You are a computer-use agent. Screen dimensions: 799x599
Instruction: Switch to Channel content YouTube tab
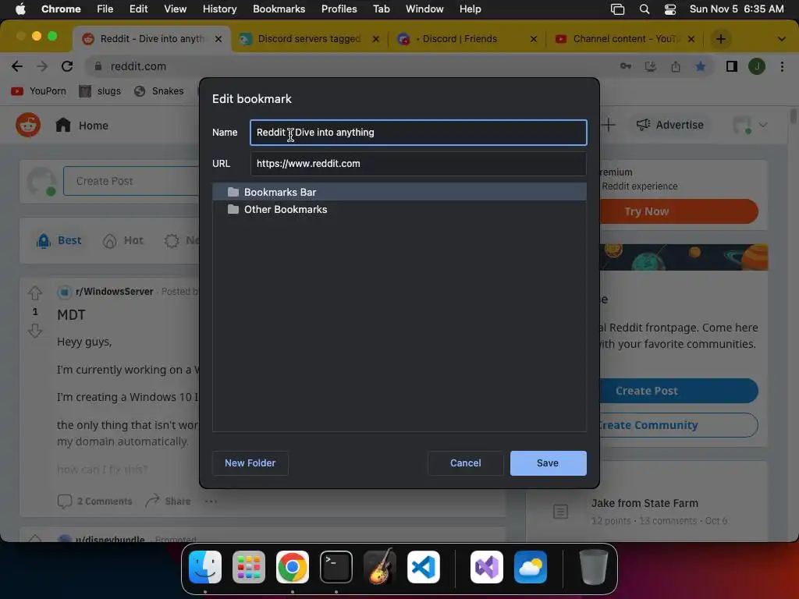[x=626, y=39]
